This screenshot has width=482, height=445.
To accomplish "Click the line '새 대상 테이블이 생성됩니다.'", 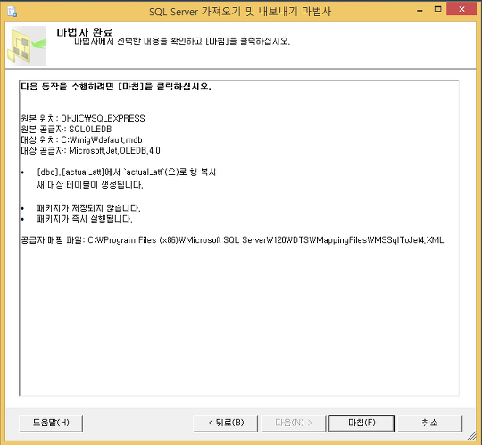I will pos(90,185).
